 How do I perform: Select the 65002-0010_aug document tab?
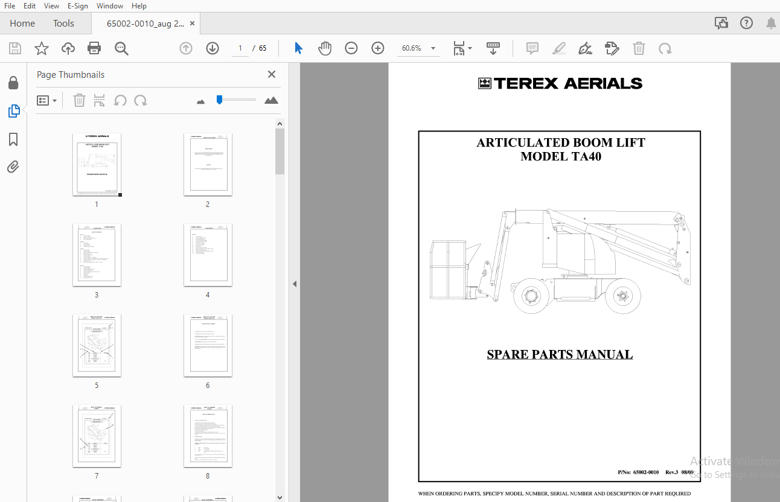coord(145,24)
